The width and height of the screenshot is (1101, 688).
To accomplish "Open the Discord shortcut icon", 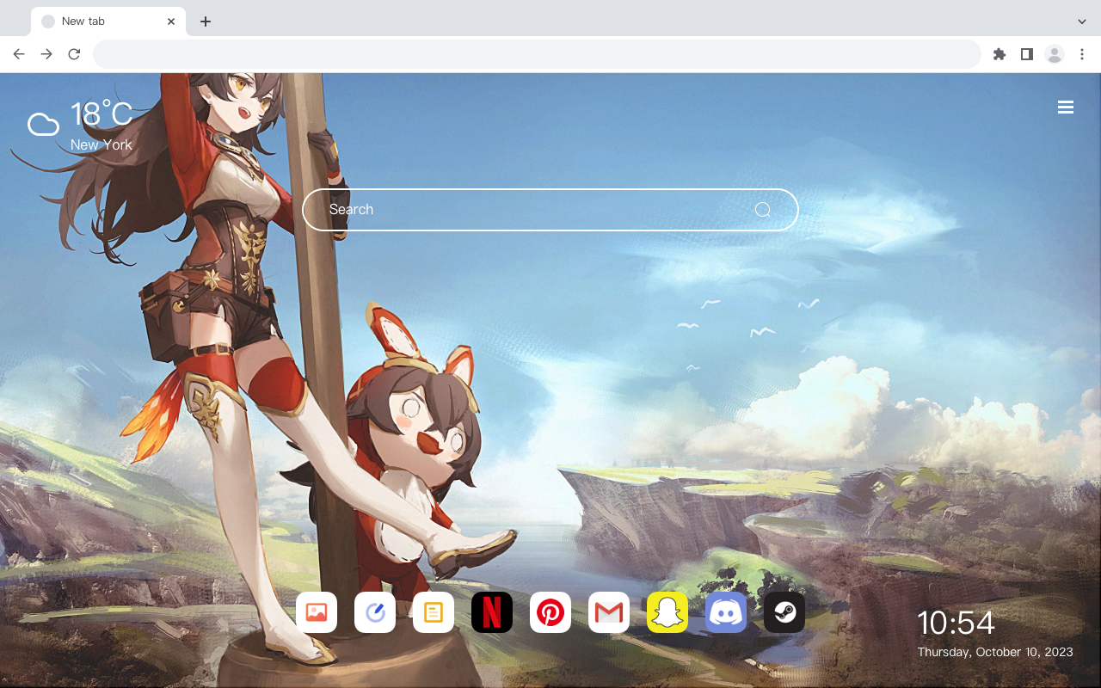I will tap(726, 612).
